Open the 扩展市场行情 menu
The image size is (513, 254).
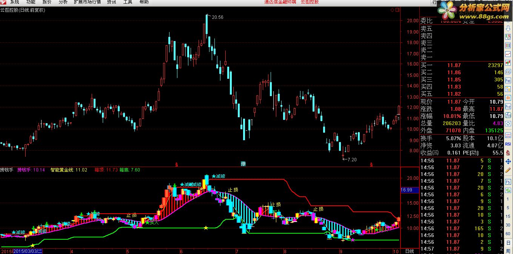click(87, 2)
